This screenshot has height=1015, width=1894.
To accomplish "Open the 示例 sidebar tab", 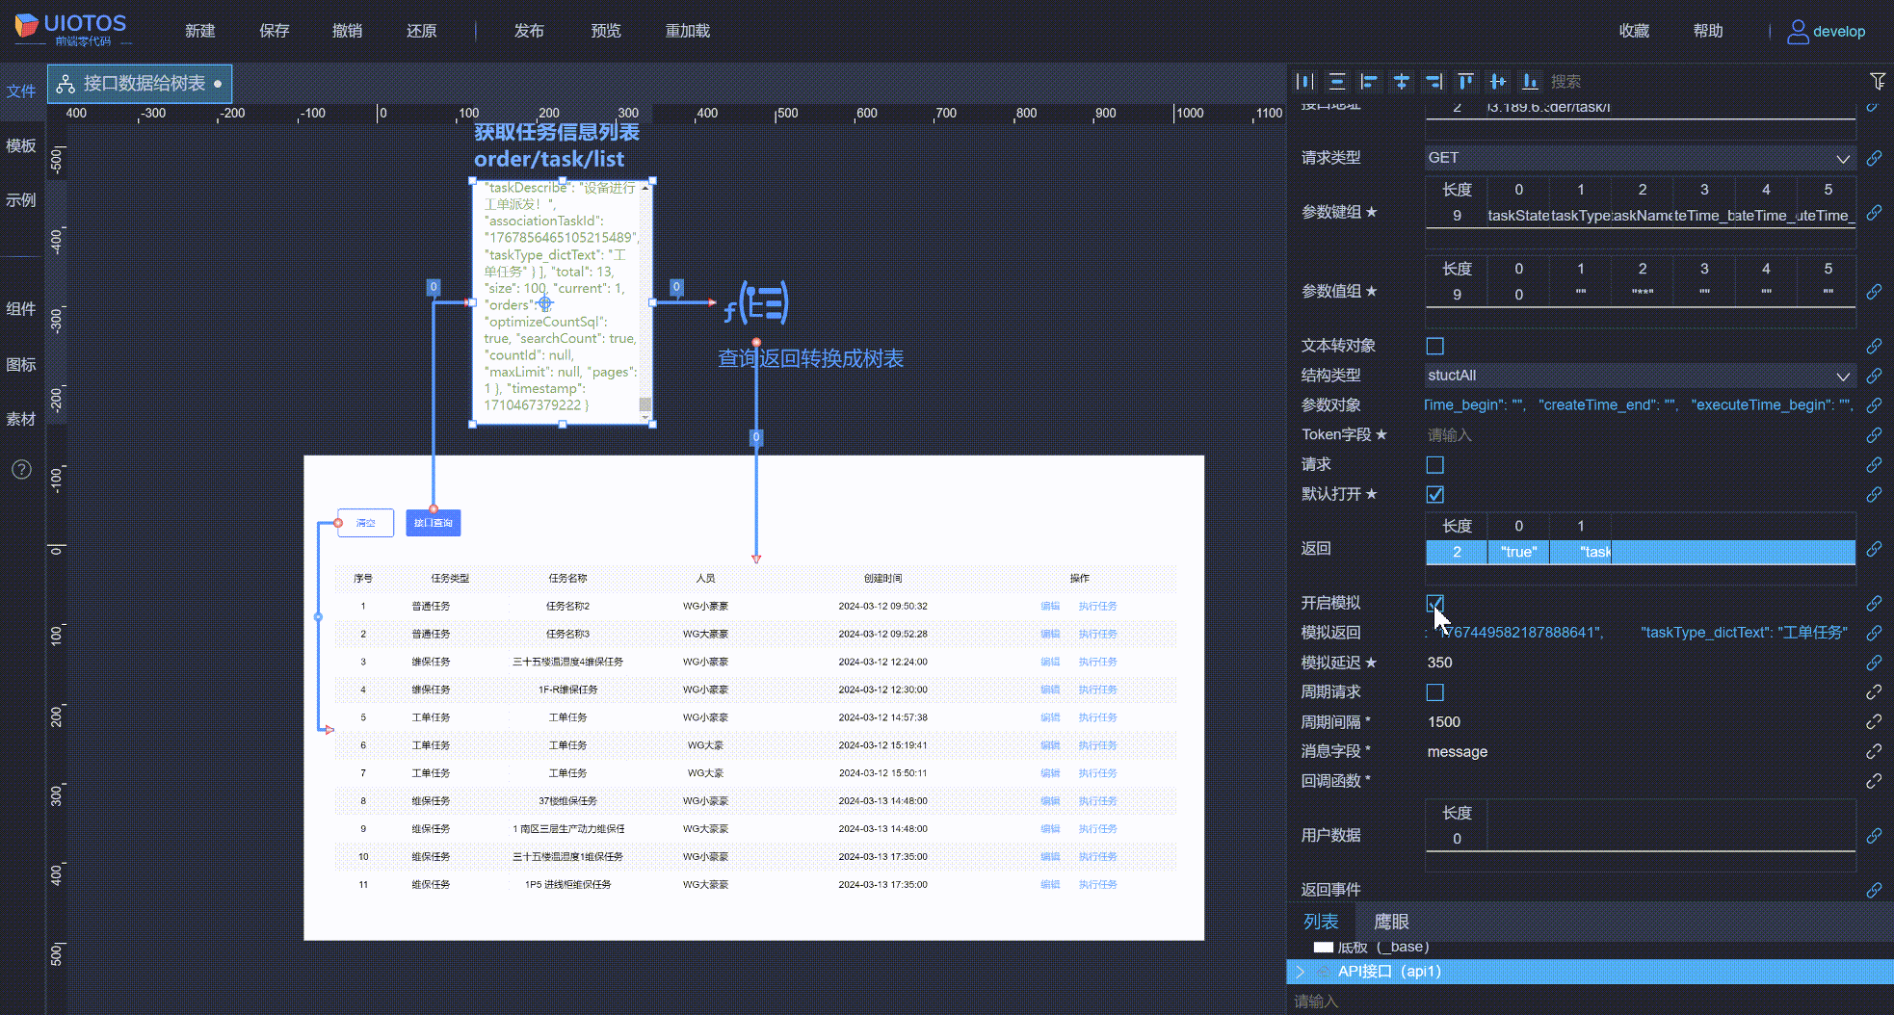I will pyautogui.click(x=21, y=200).
